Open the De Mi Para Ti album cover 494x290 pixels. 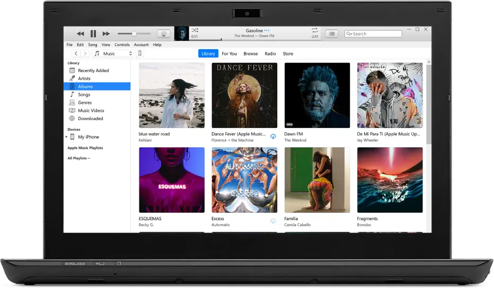390,95
